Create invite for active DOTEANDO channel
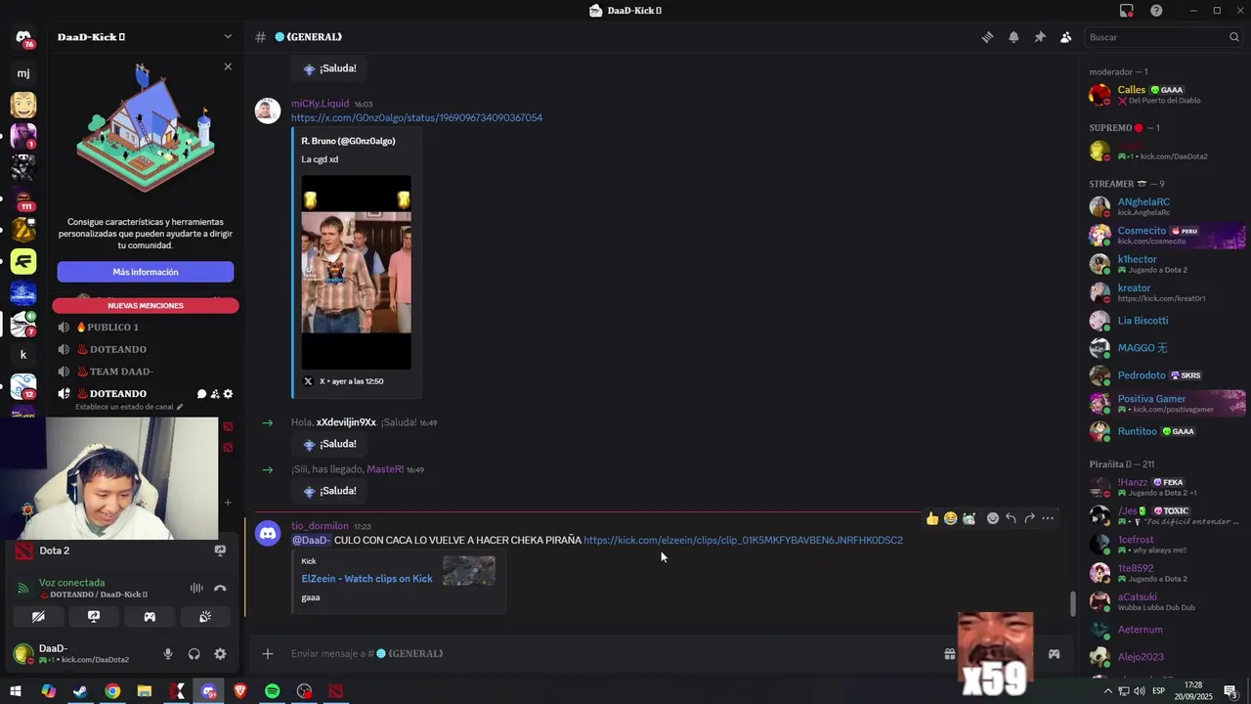Image resolution: width=1251 pixels, height=704 pixels. [215, 394]
